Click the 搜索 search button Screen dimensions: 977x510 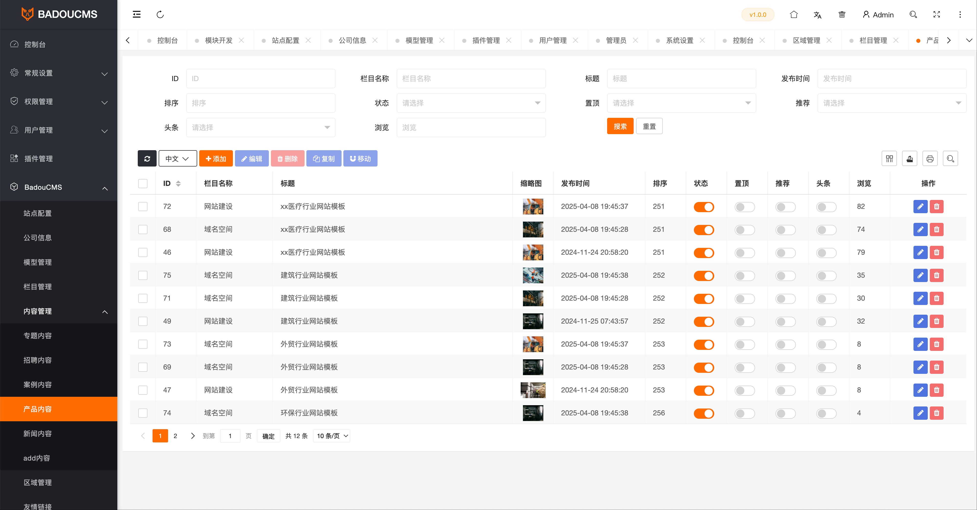620,126
